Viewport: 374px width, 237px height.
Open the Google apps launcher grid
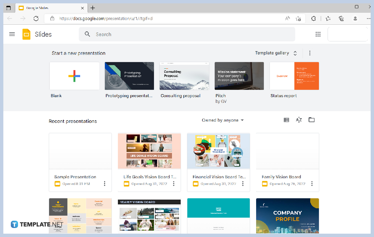click(318, 34)
